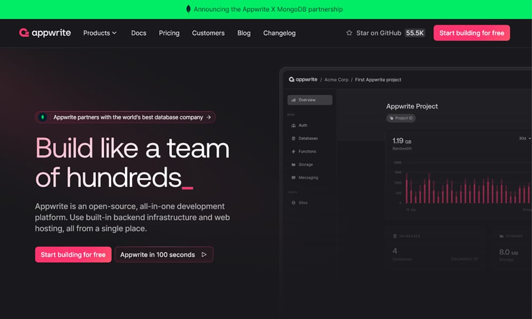Go to the Pricing page
The image size is (532, 319).
(169, 33)
